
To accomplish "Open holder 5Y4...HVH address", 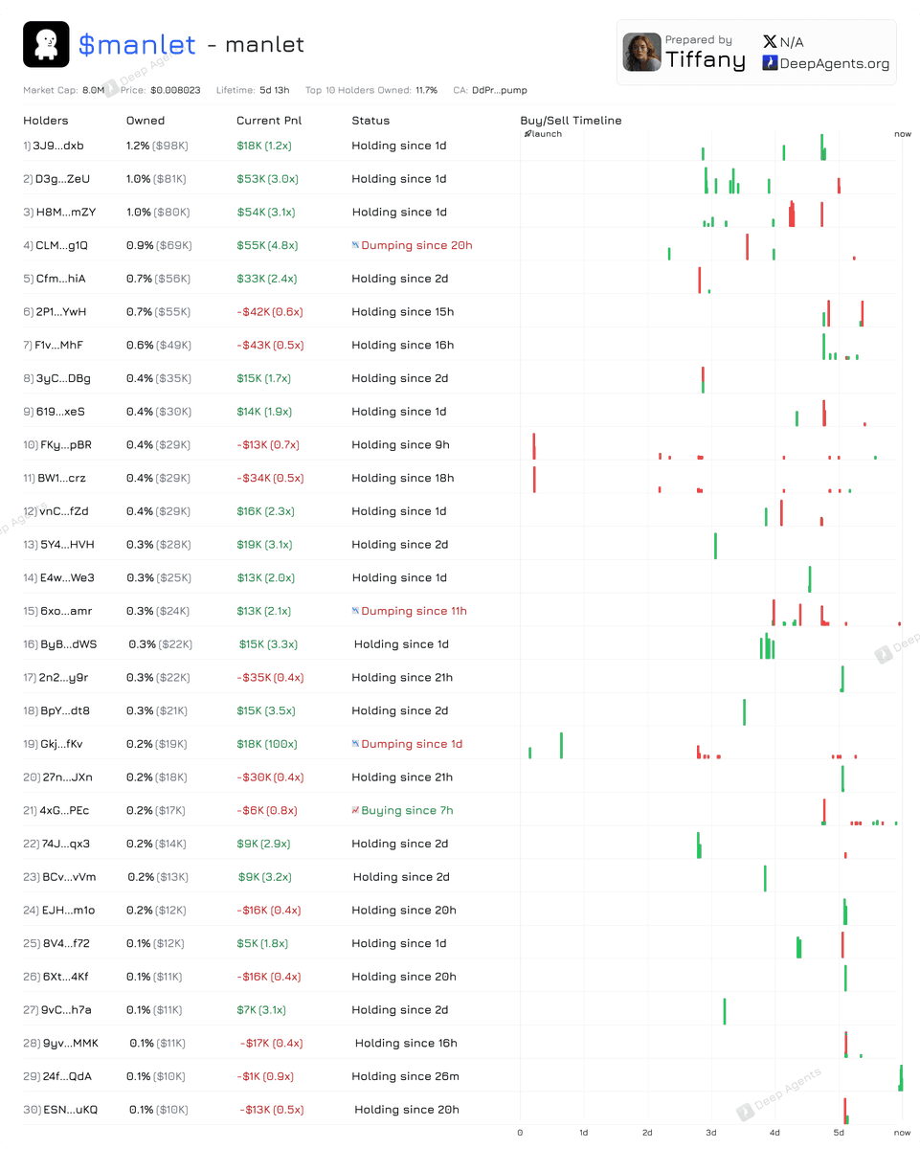I will point(67,545).
